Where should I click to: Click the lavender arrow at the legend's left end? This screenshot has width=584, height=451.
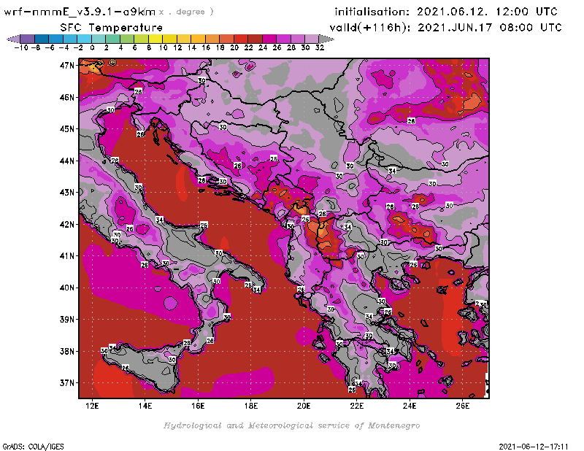[13, 39]
